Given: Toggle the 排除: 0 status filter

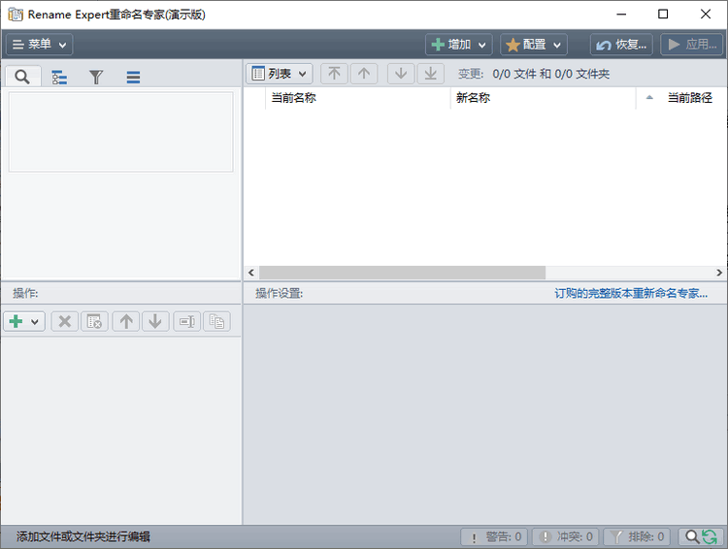Looking at the screenshot, I should click(x=637, y=537).
